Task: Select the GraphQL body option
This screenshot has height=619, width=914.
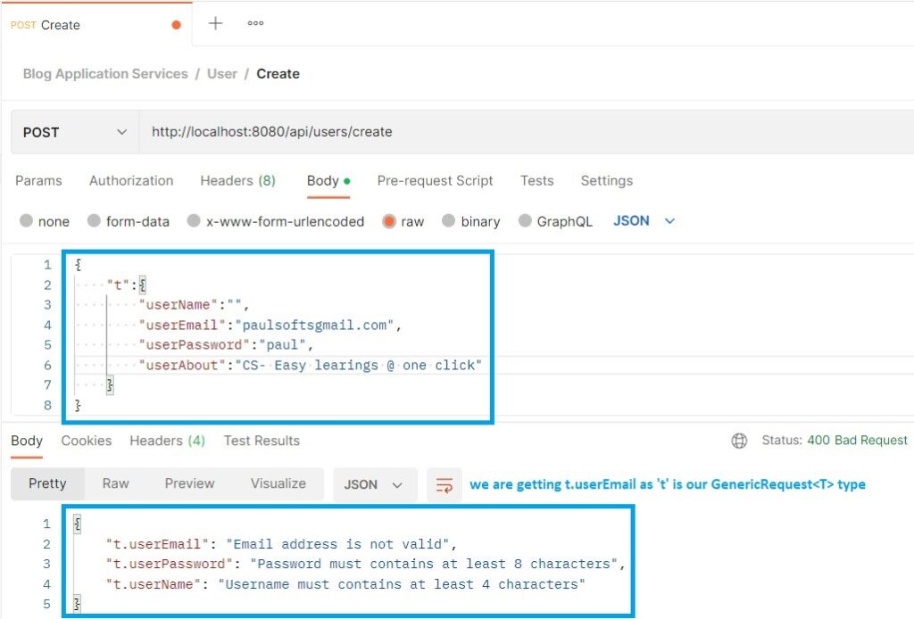Action: (x=555, y=221)
